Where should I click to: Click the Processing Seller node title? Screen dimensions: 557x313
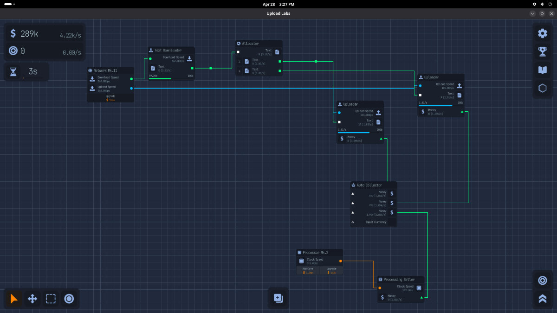399,280
